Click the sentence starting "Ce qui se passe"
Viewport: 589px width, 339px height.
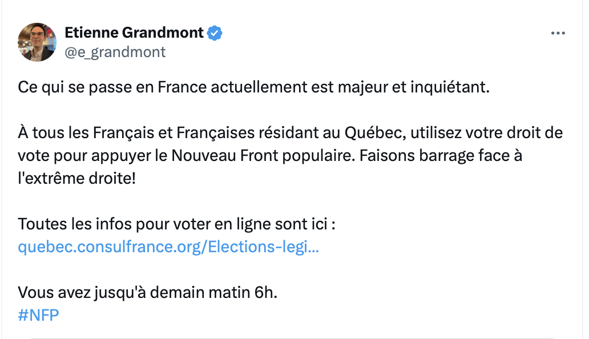pyautogui.click(x=254, y=88)
